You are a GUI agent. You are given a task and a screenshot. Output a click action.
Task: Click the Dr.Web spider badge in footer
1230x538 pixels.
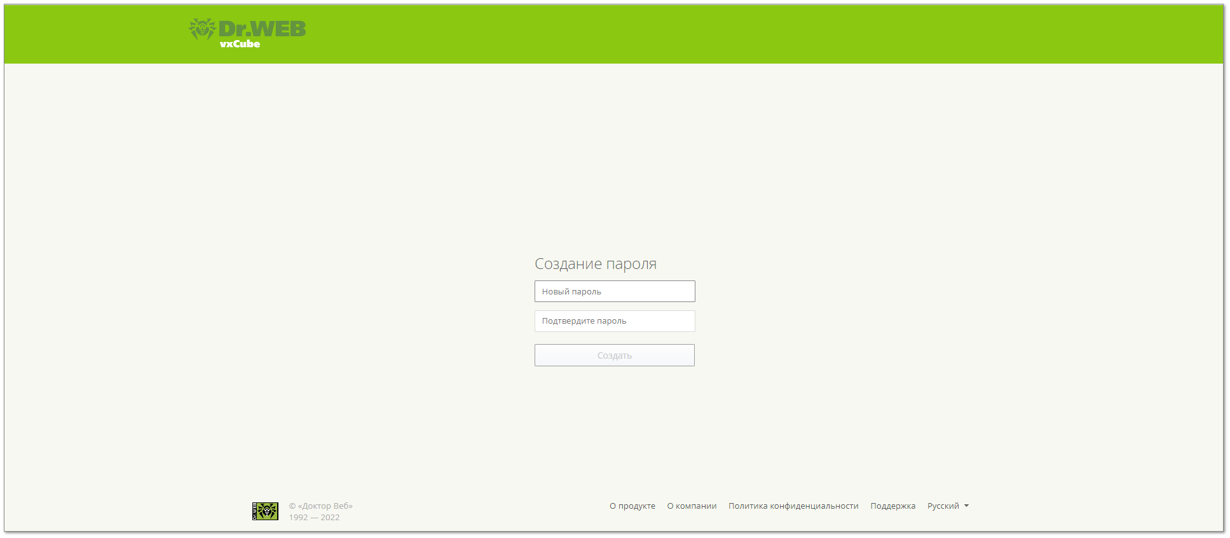coord(265,511)
